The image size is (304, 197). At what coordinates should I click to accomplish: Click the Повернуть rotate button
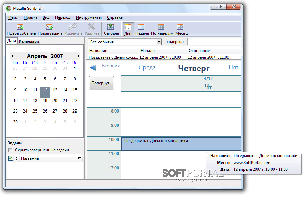102,83
